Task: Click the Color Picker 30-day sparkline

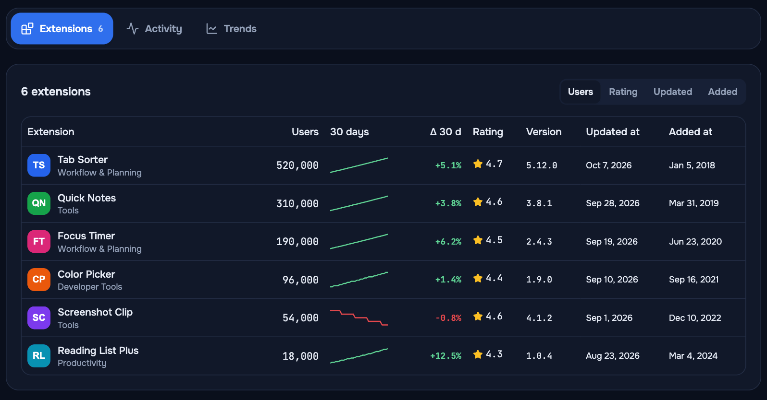Action: (359, 280)
